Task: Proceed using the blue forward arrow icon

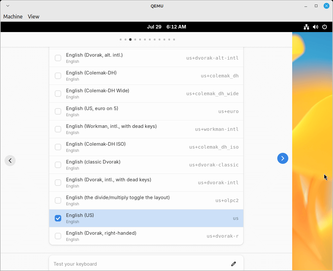Action: click(x=282, y=158)
